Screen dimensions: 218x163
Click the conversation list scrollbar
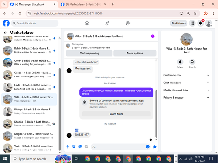click(60, 110)
